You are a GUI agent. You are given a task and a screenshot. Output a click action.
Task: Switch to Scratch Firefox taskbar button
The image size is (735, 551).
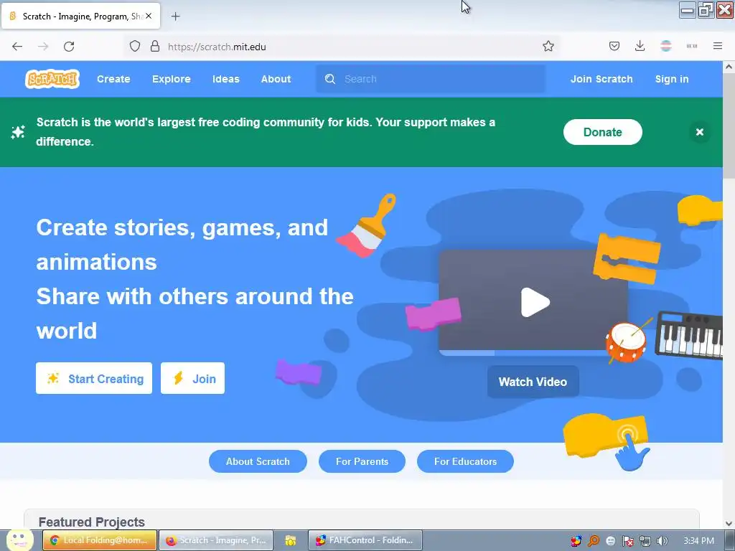215,540
